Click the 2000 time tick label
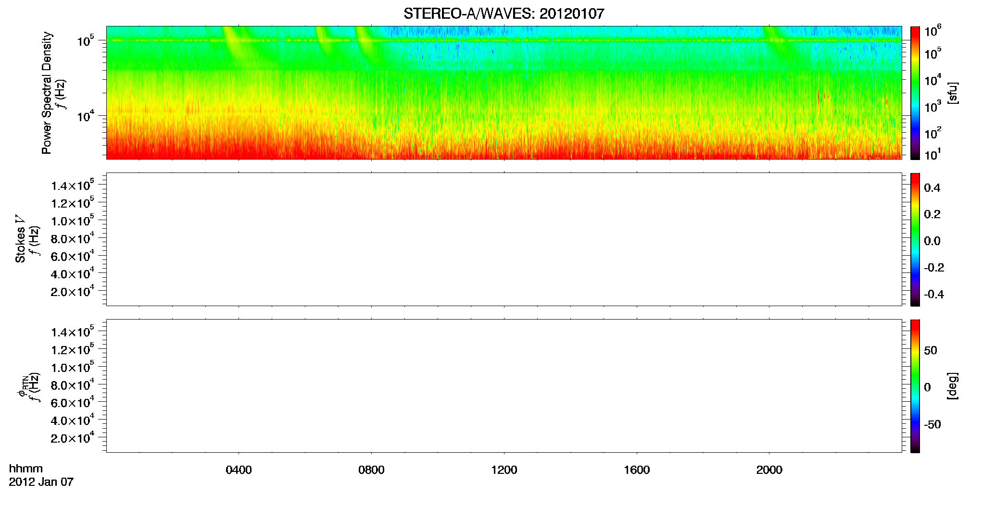The width and height of the screenshot is (1008, 519). coord(769,470)
